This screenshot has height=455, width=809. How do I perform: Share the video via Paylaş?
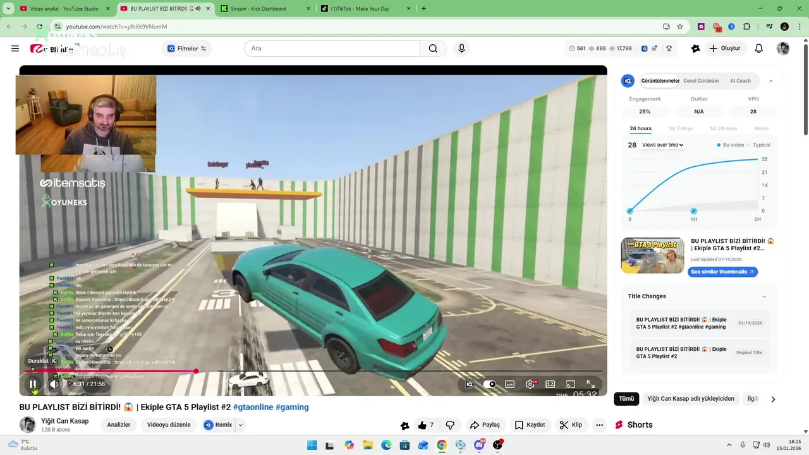click(x=485, y=425)
